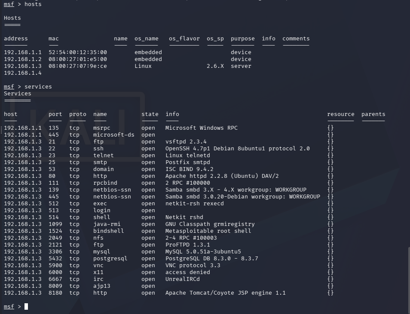Click 'Linux telnetd' info text
The width and height of the screenshot is (410, 314).
tap(187, 155)
